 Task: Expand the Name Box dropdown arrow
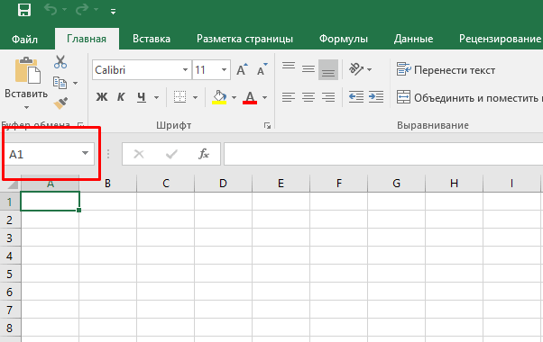coord(85,153)
